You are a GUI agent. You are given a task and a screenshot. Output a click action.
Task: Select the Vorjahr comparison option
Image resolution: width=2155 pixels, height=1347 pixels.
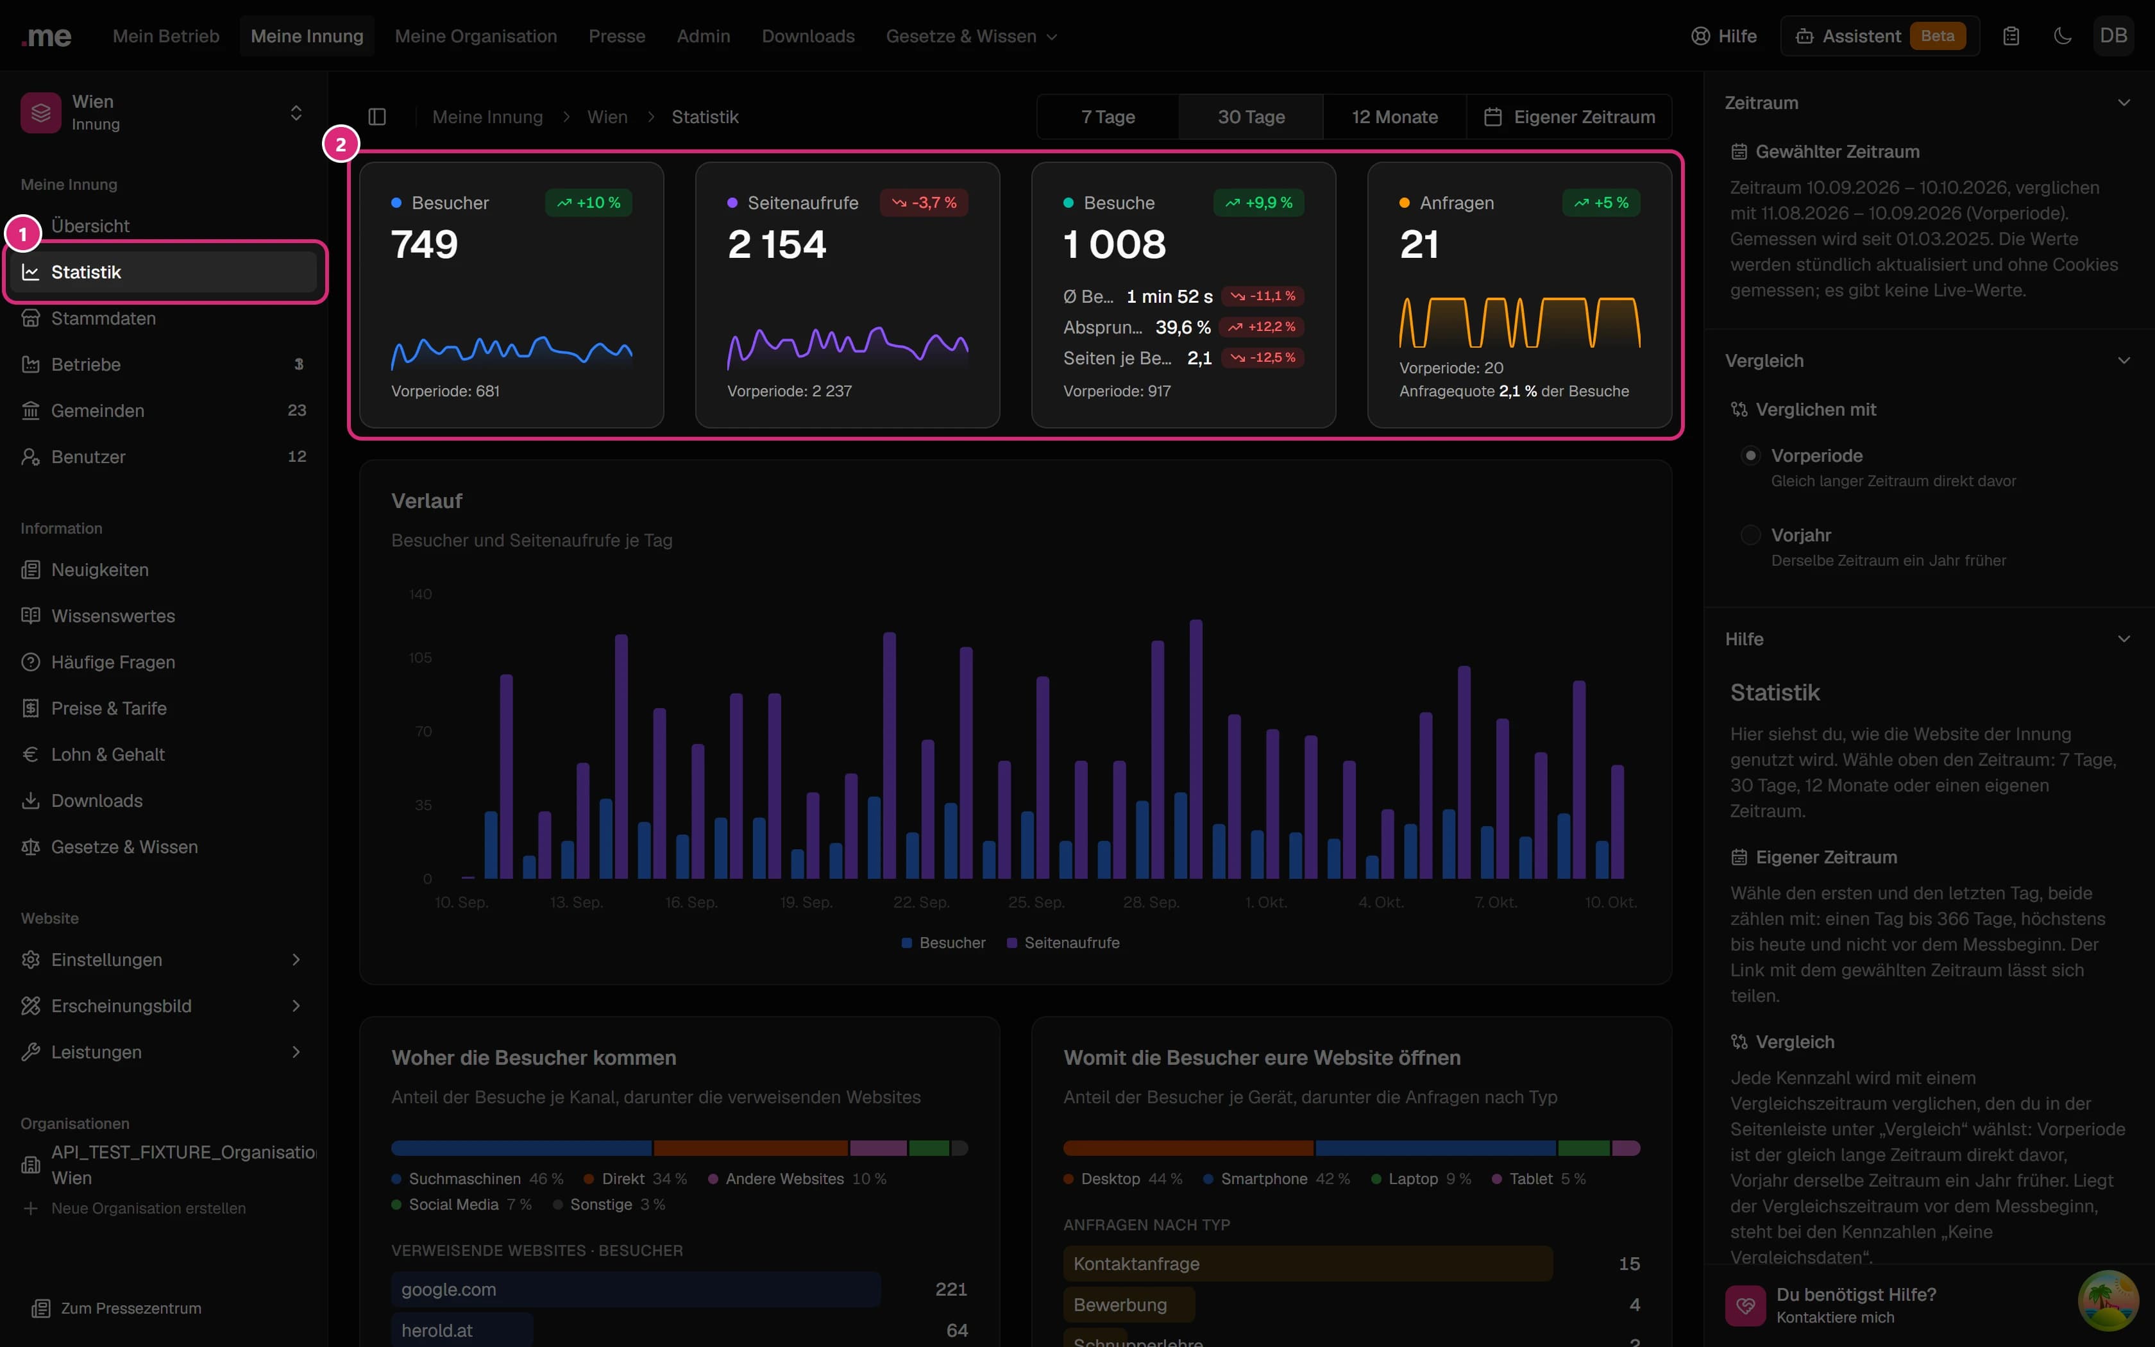coord(1751,534)
